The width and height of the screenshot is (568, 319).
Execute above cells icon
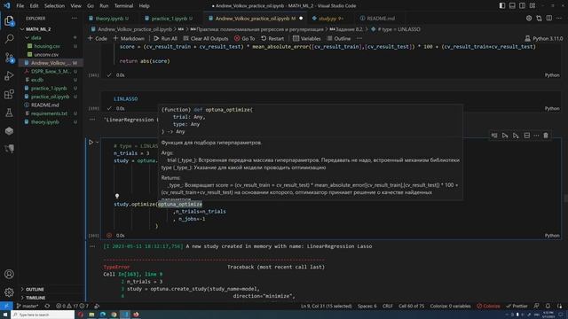pos(505,136)
